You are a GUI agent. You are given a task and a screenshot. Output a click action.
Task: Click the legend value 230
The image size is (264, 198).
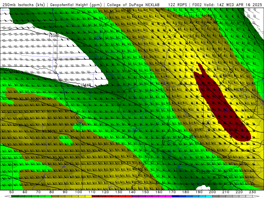(x=252, y=192)
